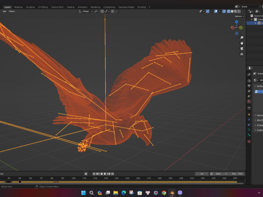Click the blue Z axis gizmo handle
263x197 pixels.
(x=237, y=22)
